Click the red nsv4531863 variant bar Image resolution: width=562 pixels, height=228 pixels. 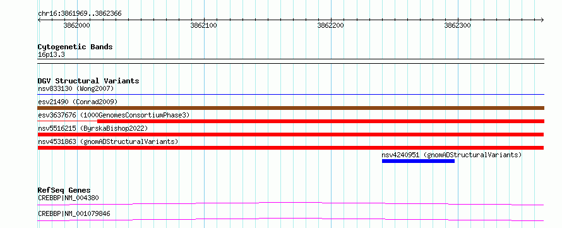click(290, 148)
